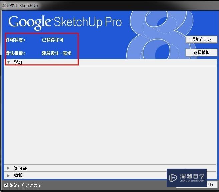
Task: Expand the 模板 section
Action: [8, 175]
